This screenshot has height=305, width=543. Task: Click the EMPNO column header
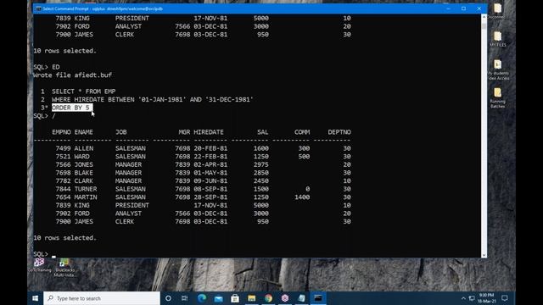(61, 132)
